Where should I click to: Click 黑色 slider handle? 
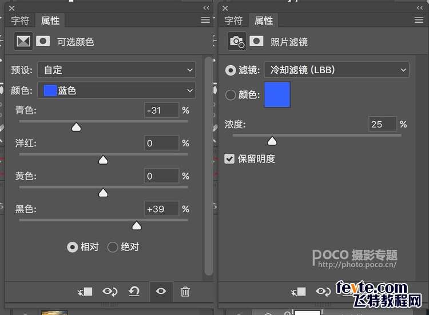coord(137,226)
